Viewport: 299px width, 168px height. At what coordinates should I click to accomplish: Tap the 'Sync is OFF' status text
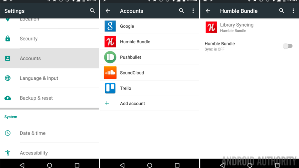[x=214, y=49]
